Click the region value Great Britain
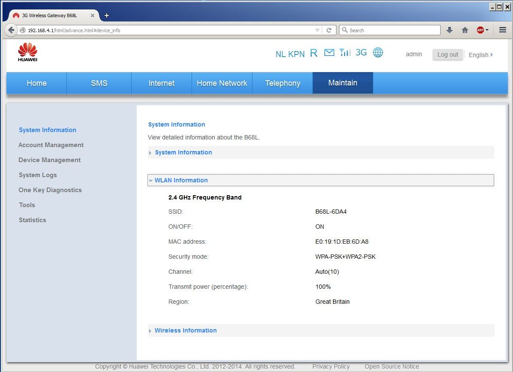This screenshot has height=372, width=513. (333, 302)
